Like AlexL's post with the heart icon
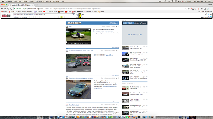This screenshot has width=213, height=119. (118, 26)
